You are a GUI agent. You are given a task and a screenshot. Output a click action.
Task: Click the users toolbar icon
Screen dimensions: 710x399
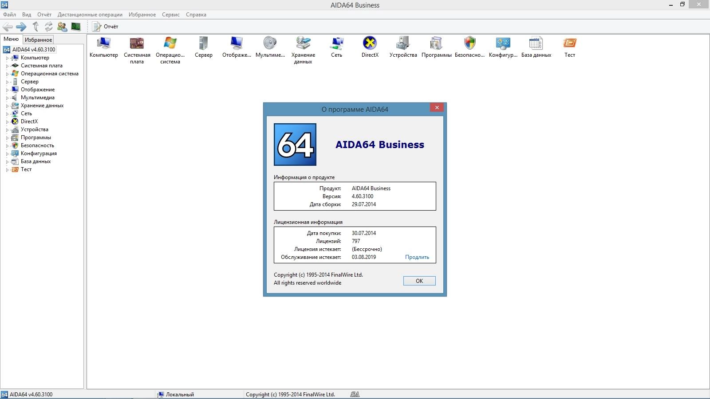[62, 27]
